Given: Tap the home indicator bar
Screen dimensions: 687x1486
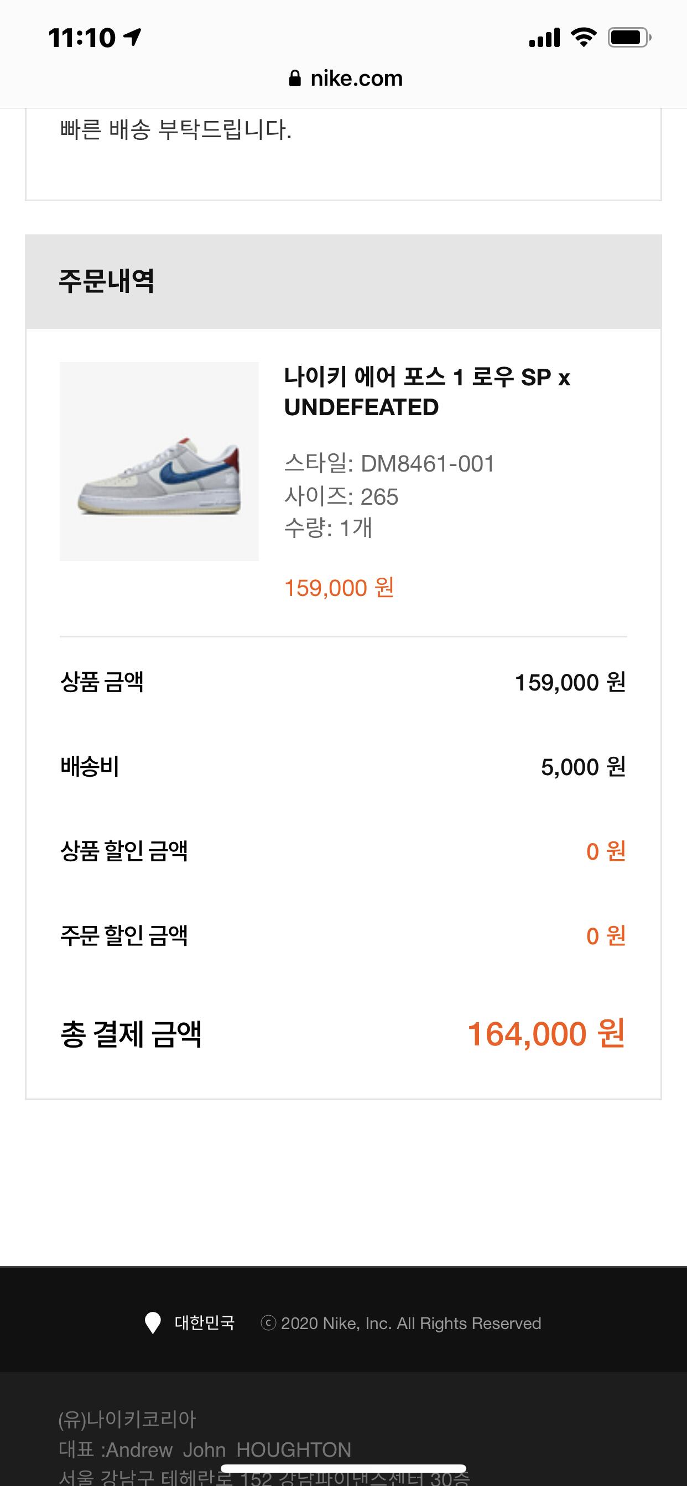Looking at the screenshot, I should [x=343, y=1468].
